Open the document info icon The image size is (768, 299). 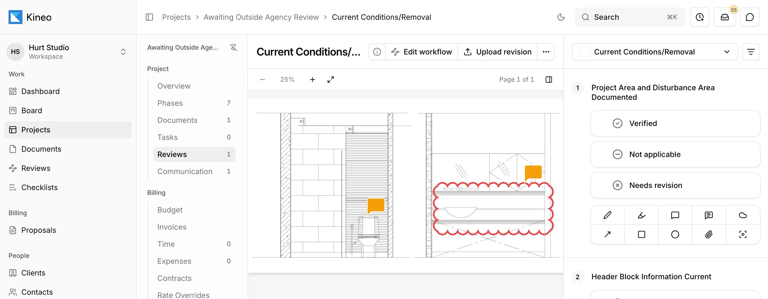pos(377,52)
